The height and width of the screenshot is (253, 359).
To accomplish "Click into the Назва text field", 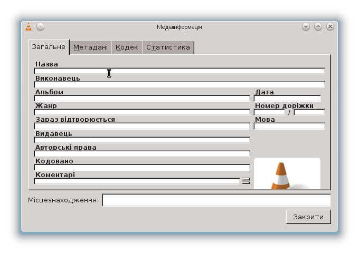I will [179, 71].
